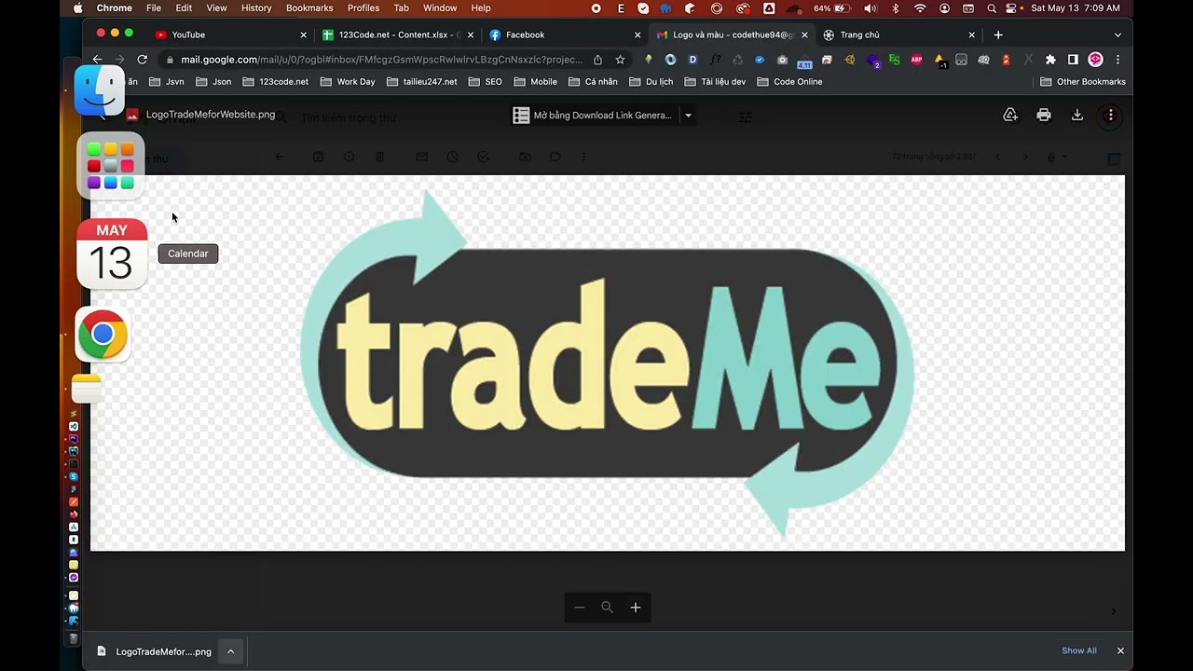Open the File menu
The image size is (1193, 671).
[x=154, y=7]
